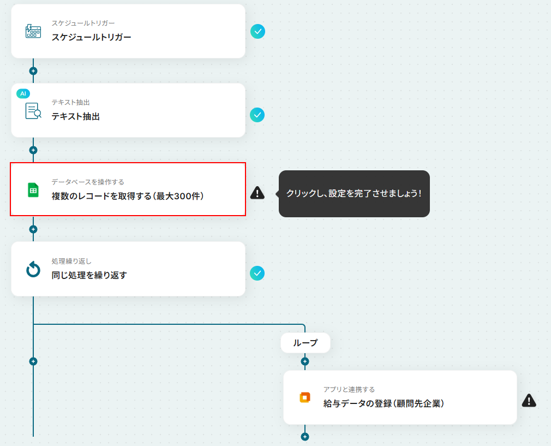Open the スケジュールトリガー step card
This screenshot has height=446, width=551.
128,31
